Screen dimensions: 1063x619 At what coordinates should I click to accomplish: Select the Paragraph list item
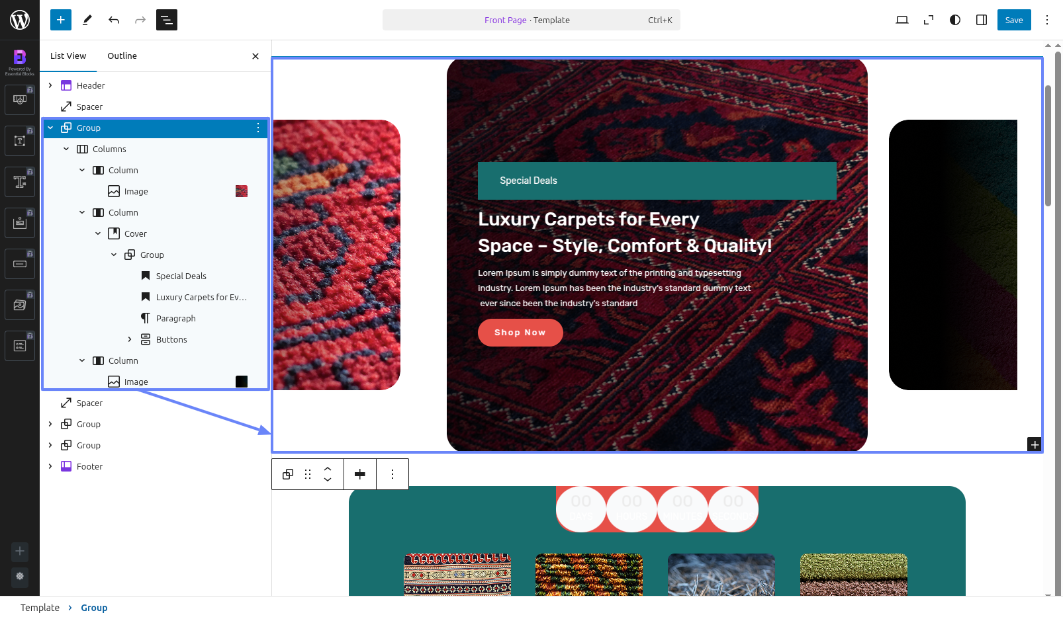(x=156, y=318)
